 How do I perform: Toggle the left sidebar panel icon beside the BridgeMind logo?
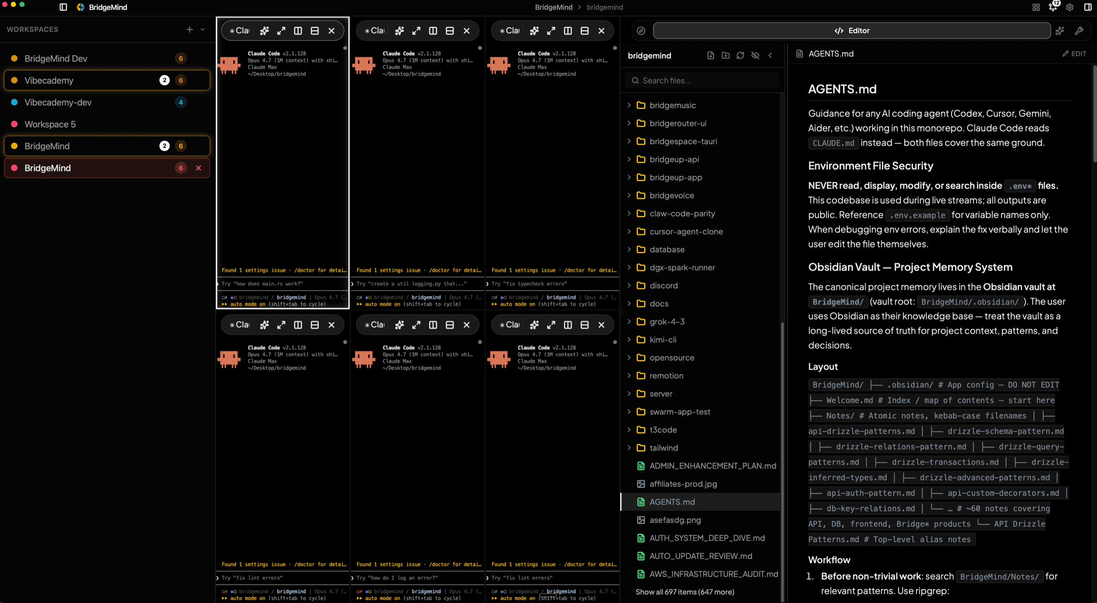pos(63,7)
